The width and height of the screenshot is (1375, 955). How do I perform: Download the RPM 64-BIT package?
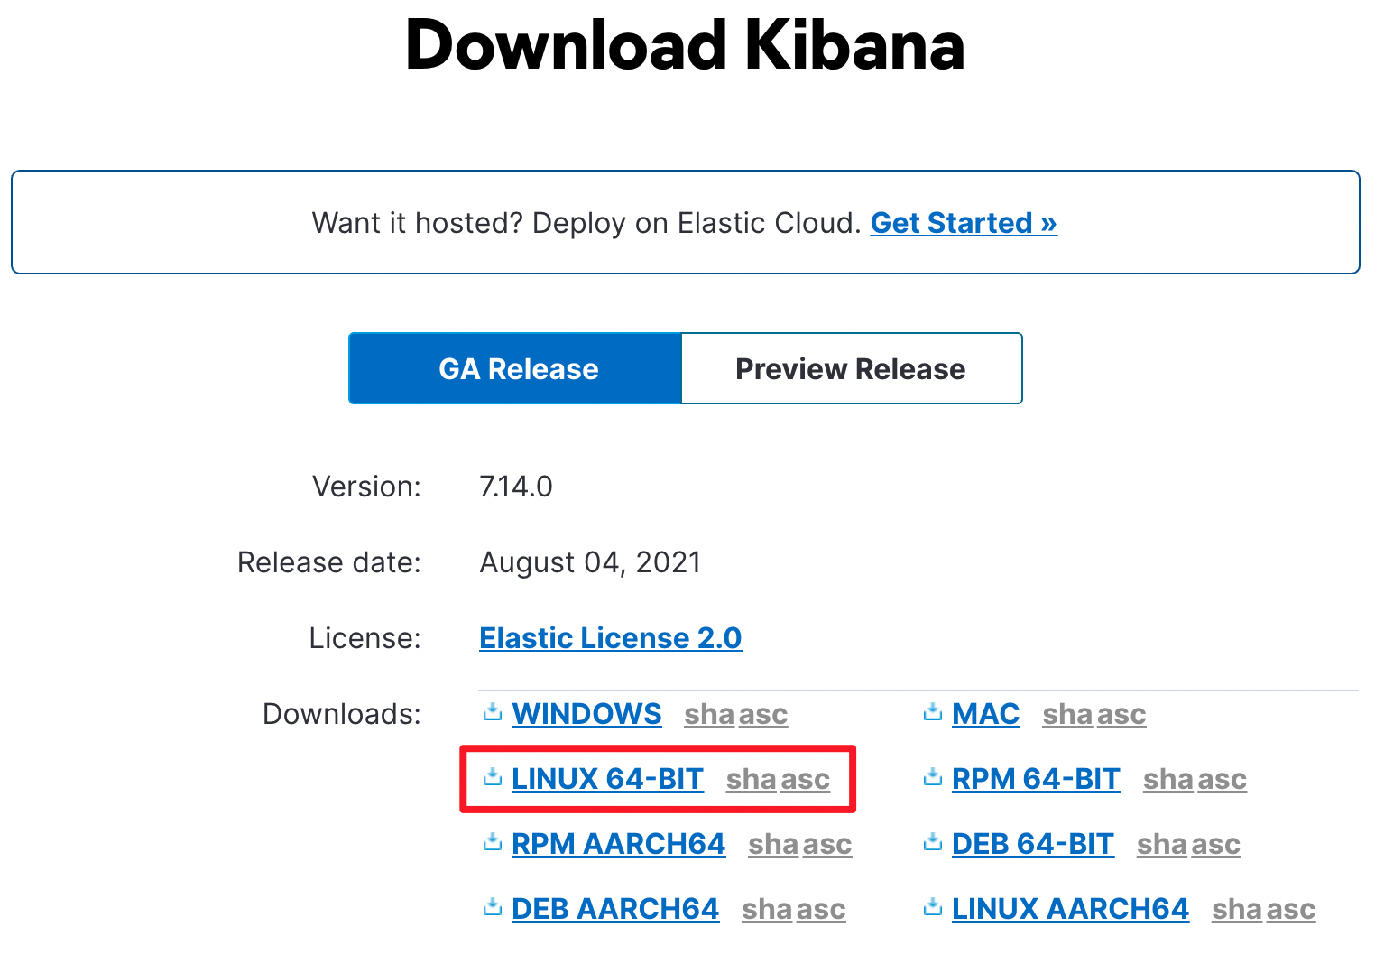[x=1035, y=779]
